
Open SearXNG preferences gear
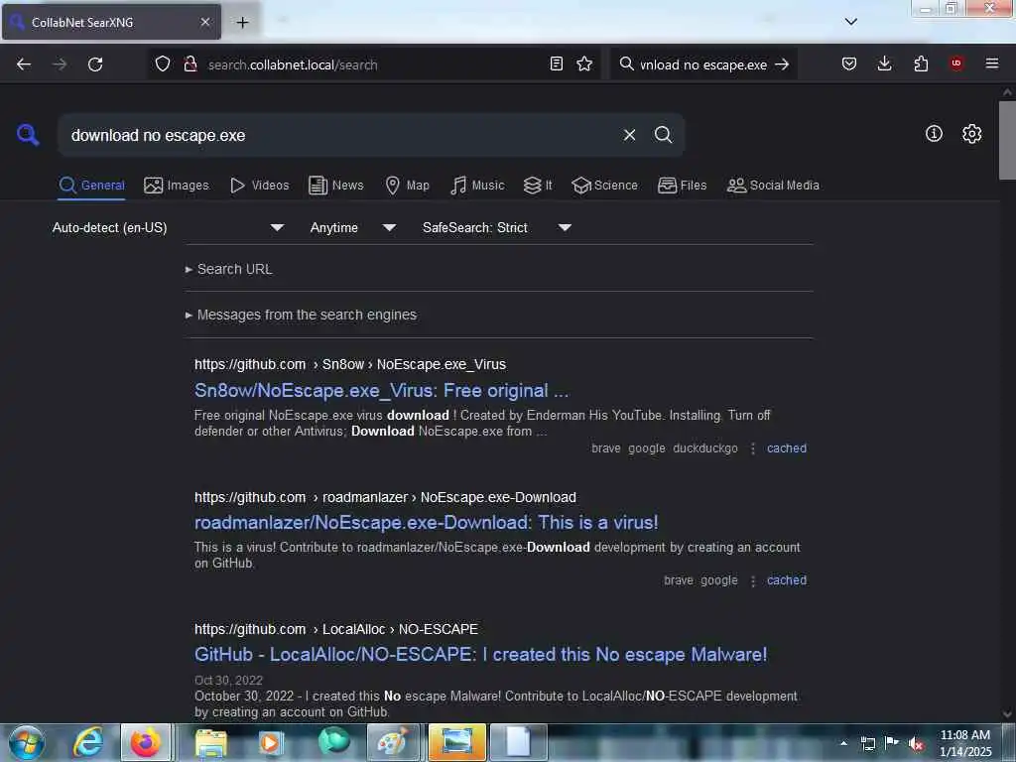click(x=972, y=134)
